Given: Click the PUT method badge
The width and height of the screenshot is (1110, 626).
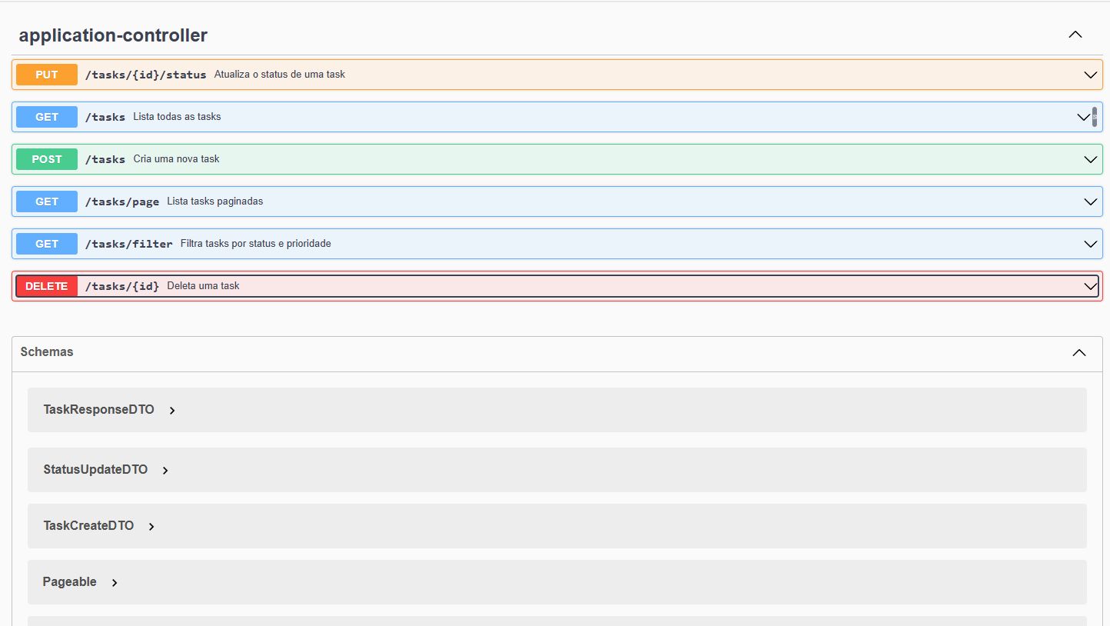Looking at the screenshot, I should (x=46, y=75).
